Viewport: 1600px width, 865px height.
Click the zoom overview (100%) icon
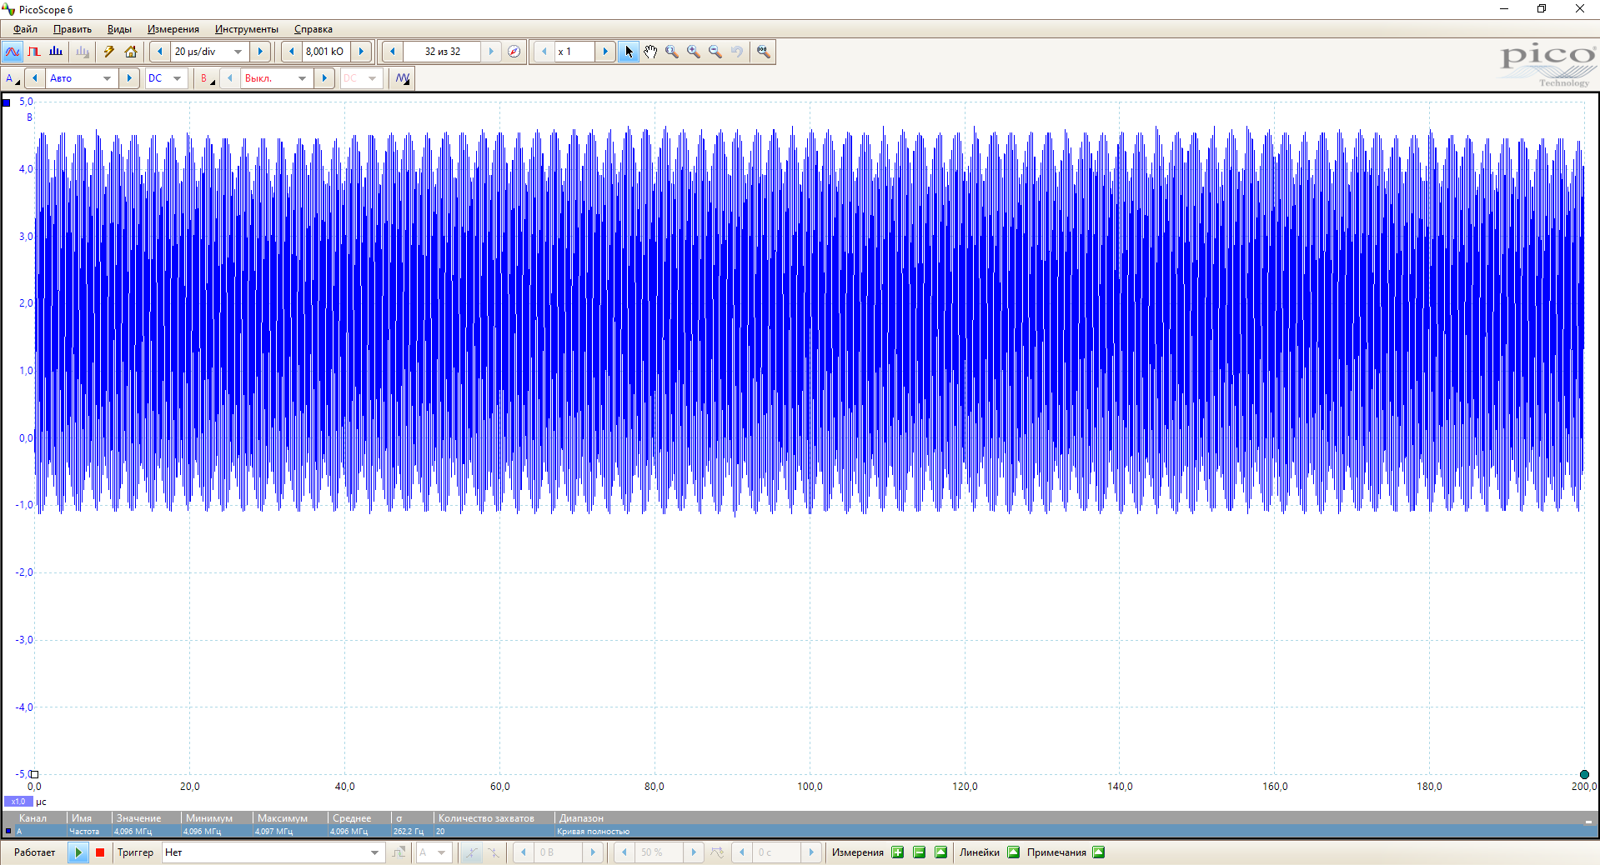pos(763,52)
